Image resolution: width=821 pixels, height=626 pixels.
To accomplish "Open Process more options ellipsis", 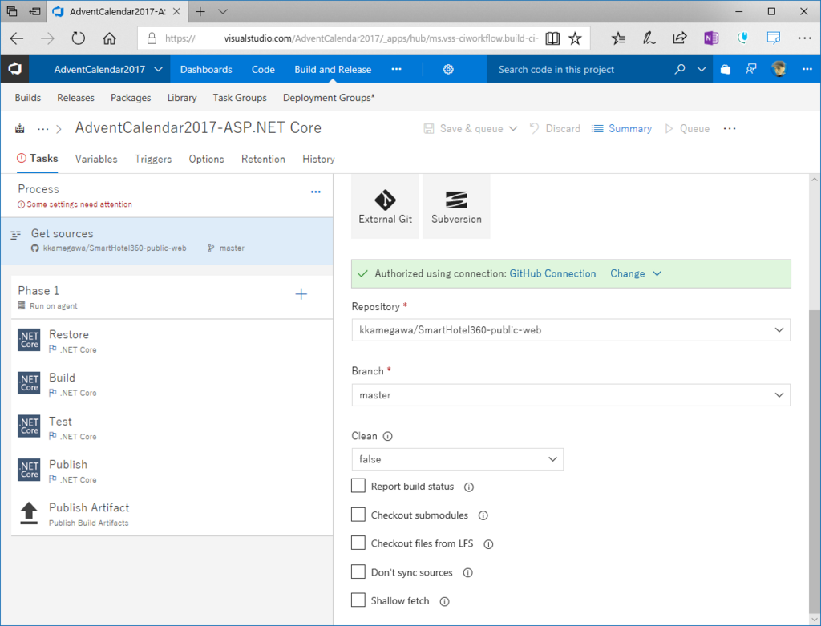I will [316, 192].
